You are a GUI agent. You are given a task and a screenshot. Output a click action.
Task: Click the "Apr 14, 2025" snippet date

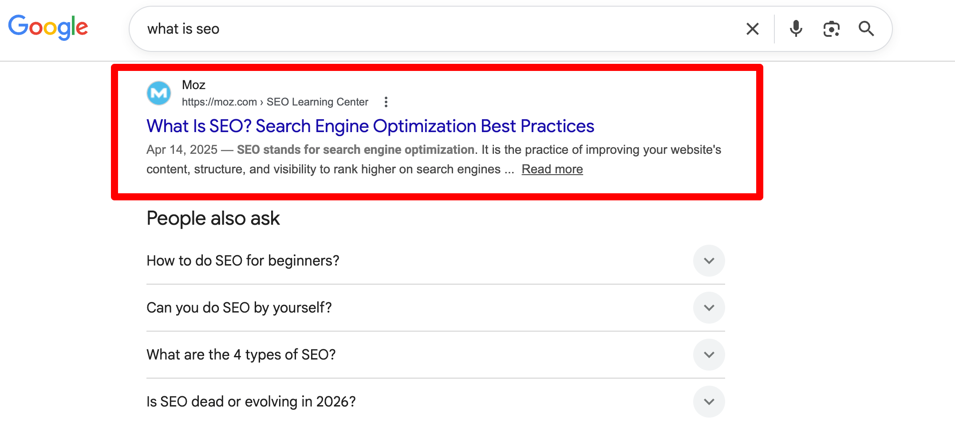(x=182, y=149)
